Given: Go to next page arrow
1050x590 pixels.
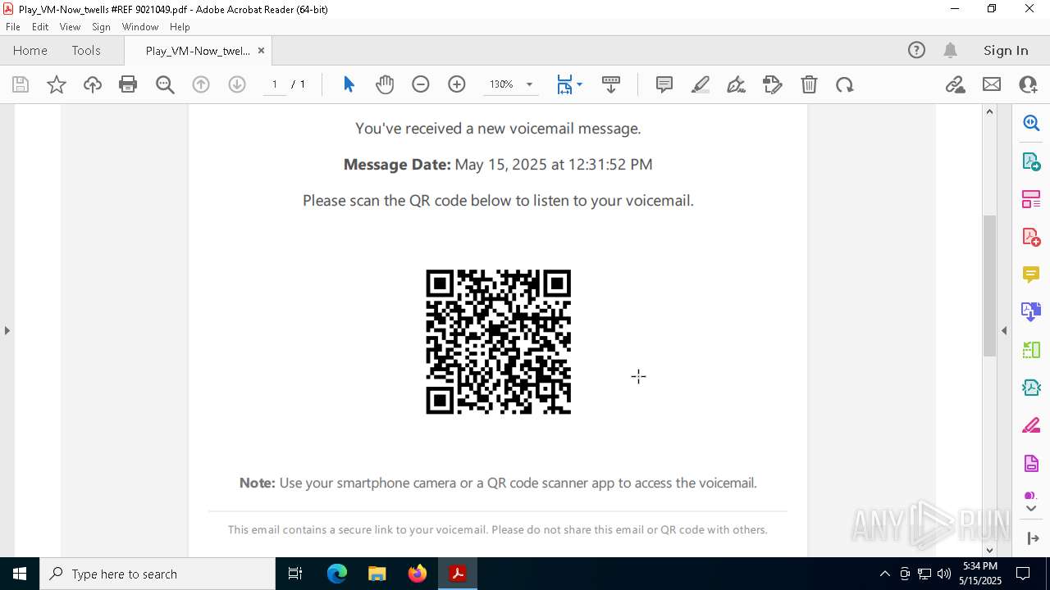Looking at the screenshot, I should 237,84.
